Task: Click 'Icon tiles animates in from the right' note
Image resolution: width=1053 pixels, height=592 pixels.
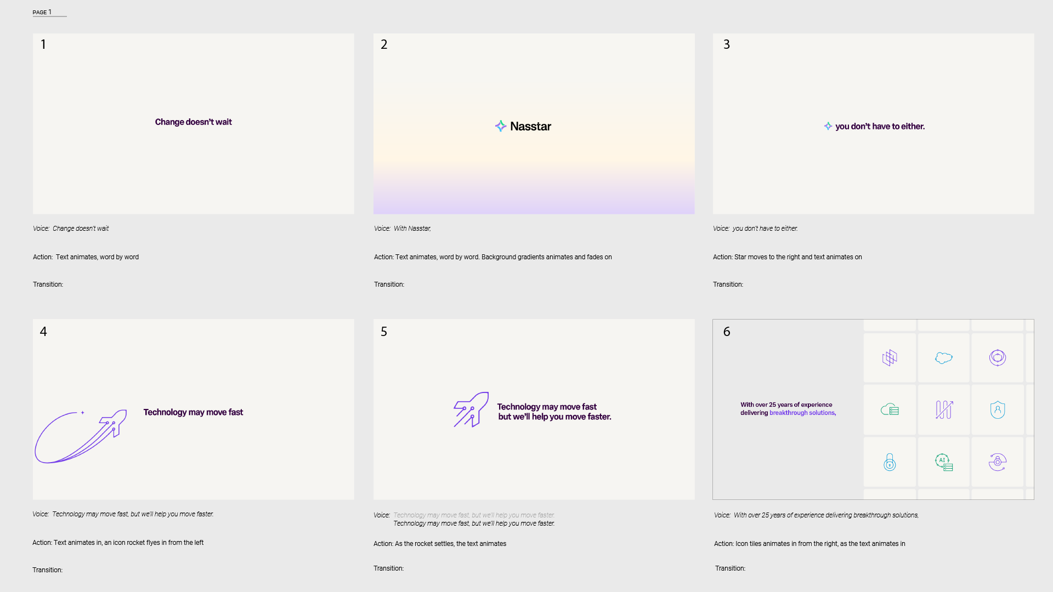Action: pos(789,544)
